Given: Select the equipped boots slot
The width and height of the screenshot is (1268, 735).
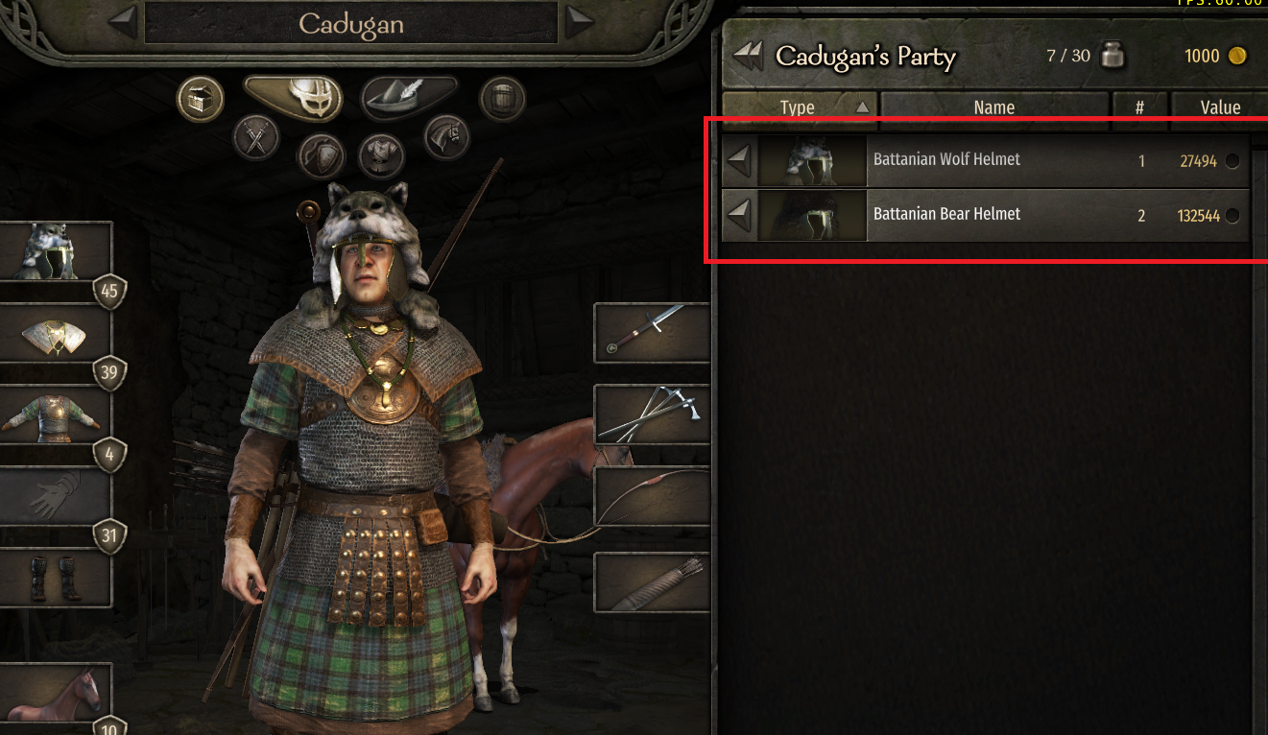Looking at the screenshot, I should [x=56, y=579].
